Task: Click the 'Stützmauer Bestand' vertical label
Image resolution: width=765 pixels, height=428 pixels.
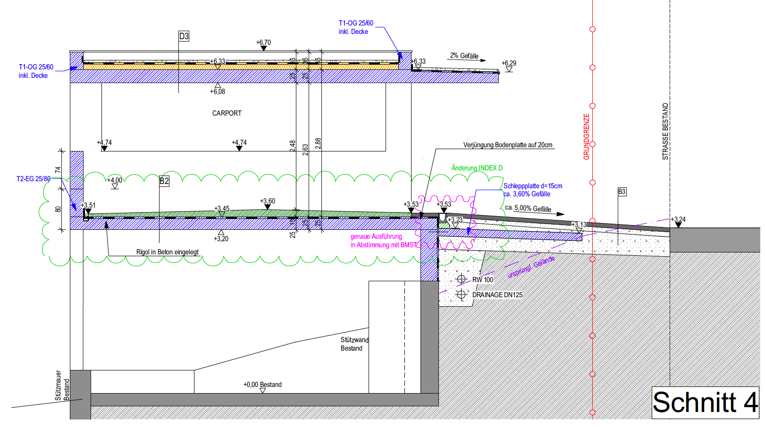Action: tap(62, 386)
